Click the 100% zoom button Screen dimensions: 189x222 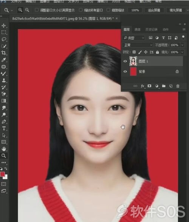pyautogui.click(x=135, y=10)
